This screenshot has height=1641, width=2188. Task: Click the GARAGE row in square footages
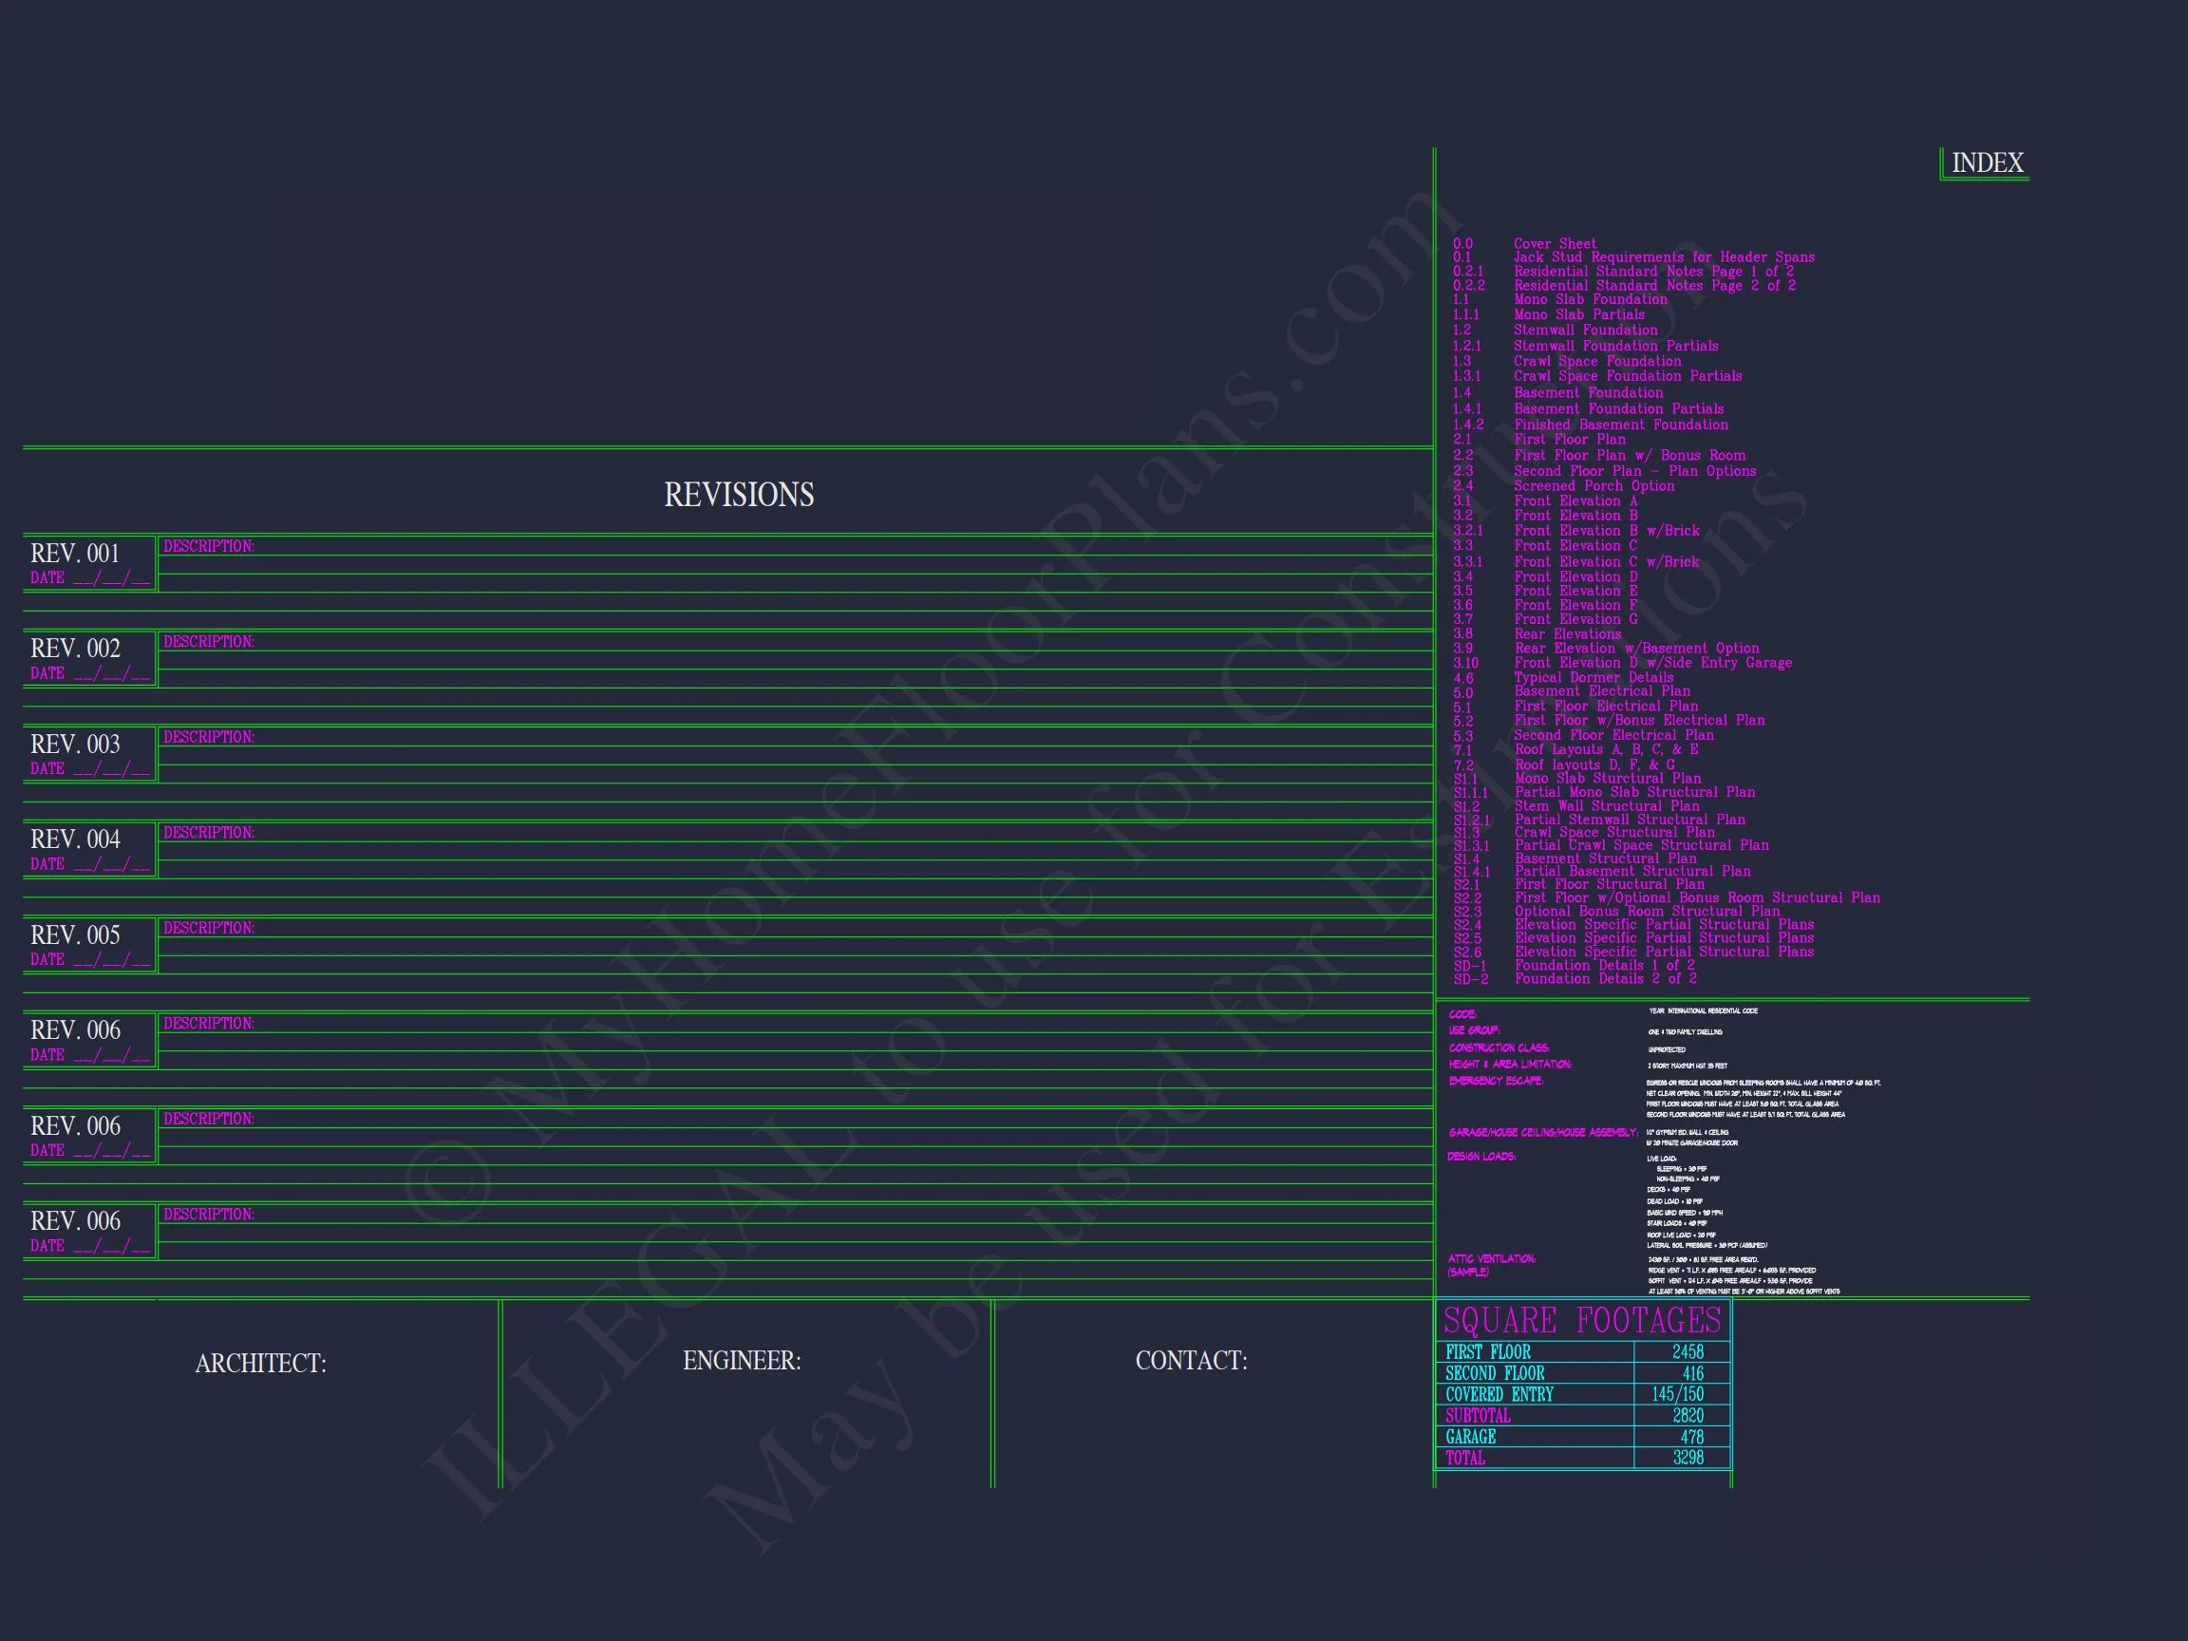tap(1471, 1437)
